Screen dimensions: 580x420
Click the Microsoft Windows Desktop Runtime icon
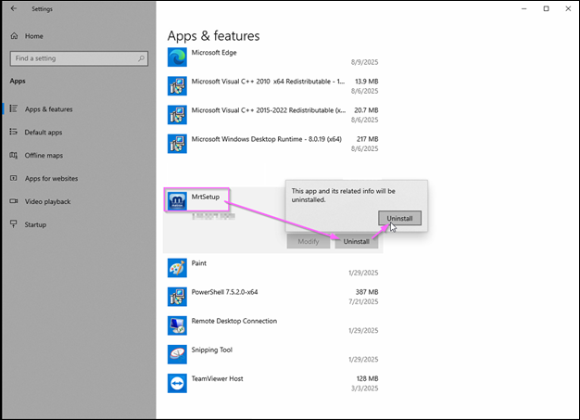click(177, 143)
